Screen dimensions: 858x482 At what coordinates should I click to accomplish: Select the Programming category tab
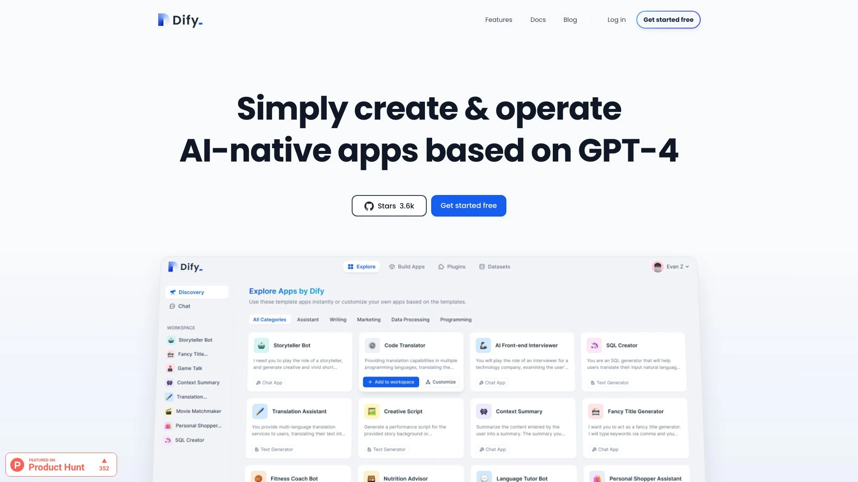[x=455, y=320]
